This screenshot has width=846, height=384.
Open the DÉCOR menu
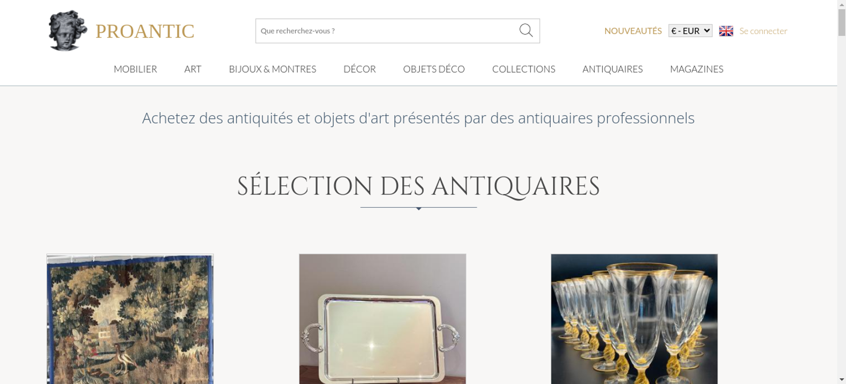[360, 69]
